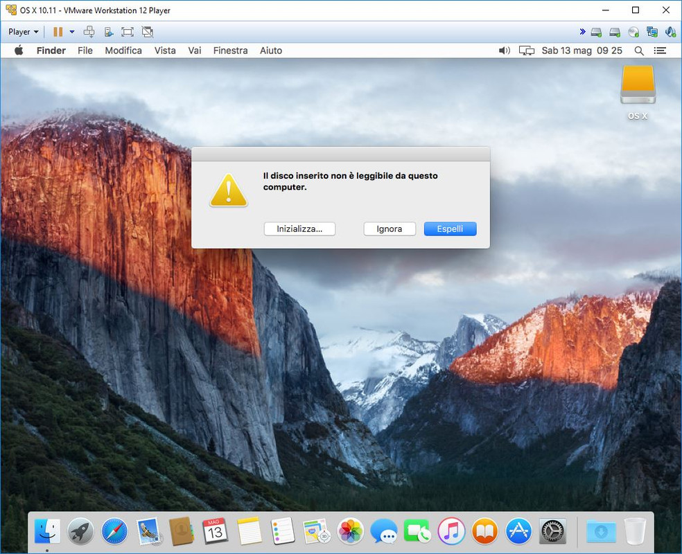Open App Store icon in Dock
682x554 pixels.
[x=518, y=530]
